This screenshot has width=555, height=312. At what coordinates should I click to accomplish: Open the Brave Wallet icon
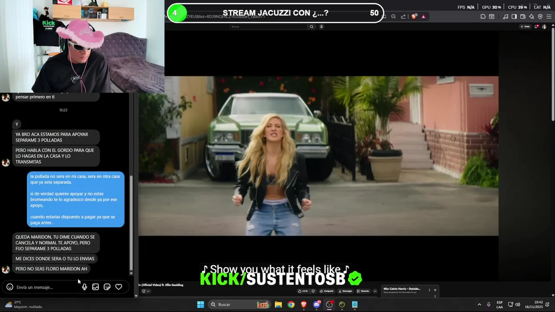point(523,16)
